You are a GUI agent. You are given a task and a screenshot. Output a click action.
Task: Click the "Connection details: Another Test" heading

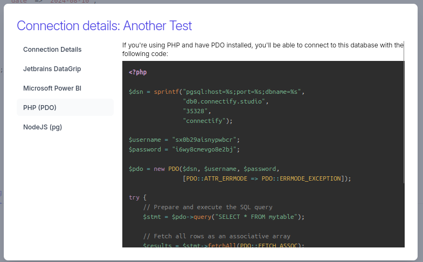pyautogui.click(x=104, y=25)
